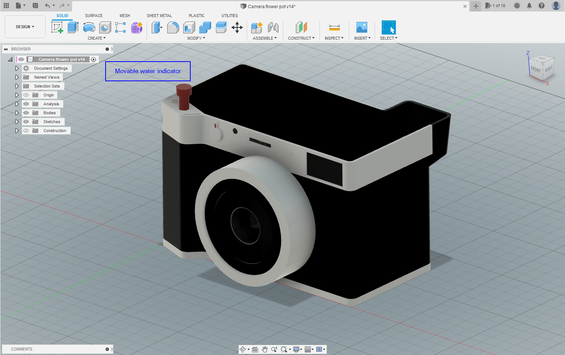Click FRONT on the ViewCube
This screenshot has width=565, height=355.
click(x=535, y=69)
